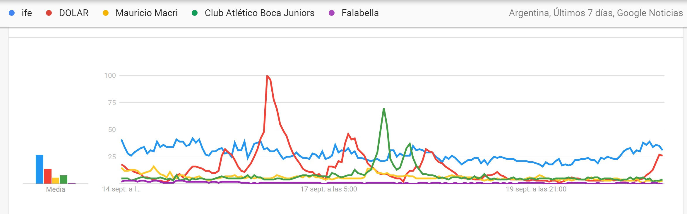
Task: Click the purple dot beside Falabella
Action: (x=332, y=13)
